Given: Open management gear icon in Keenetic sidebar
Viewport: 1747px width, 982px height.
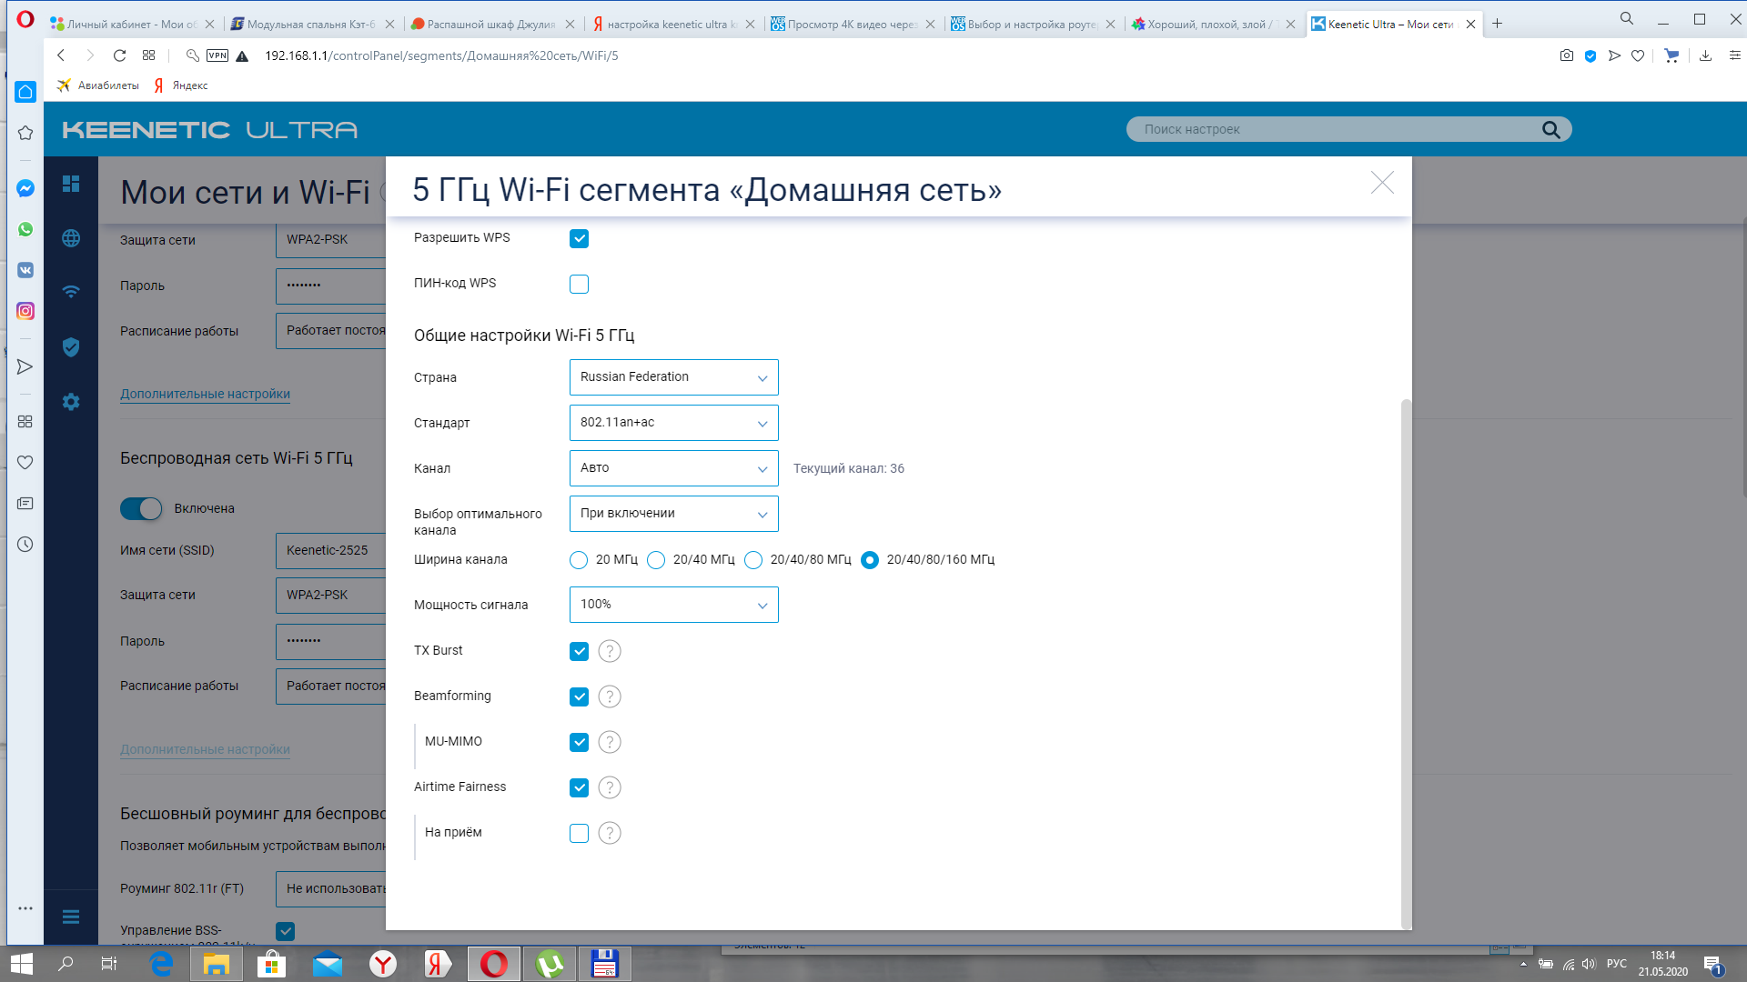Looking at the screenshot, I should tap(71, 402).
